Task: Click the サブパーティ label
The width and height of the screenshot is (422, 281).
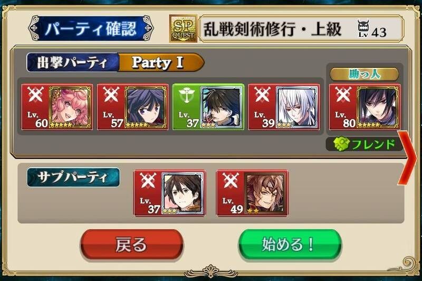Action: point(73,177)
